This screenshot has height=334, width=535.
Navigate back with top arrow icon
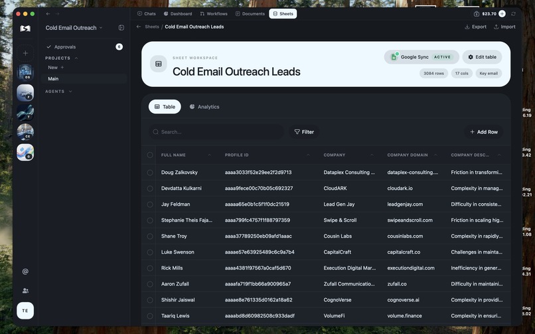point(48,14)
